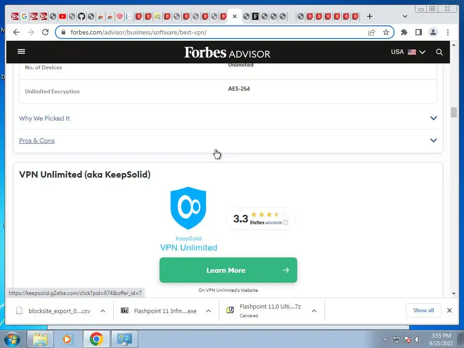Open the blocksite_export csv download

[x=53, y=311]
